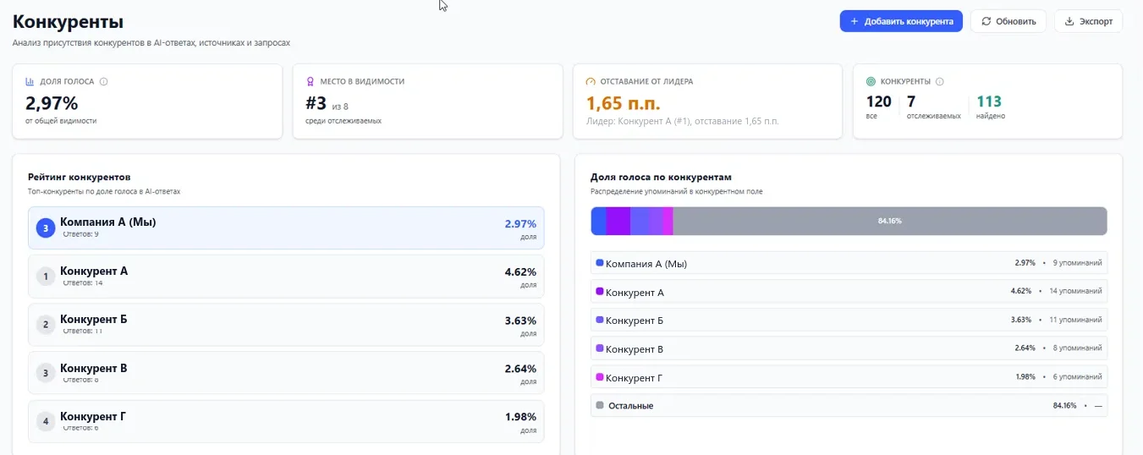Click 3.63% share value for Конкурент Б
The width and height of the screenshot is (1143, 455).
(520, 320)
